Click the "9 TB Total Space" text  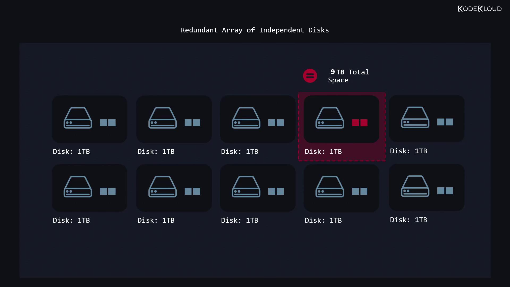[x=348, y=76]
